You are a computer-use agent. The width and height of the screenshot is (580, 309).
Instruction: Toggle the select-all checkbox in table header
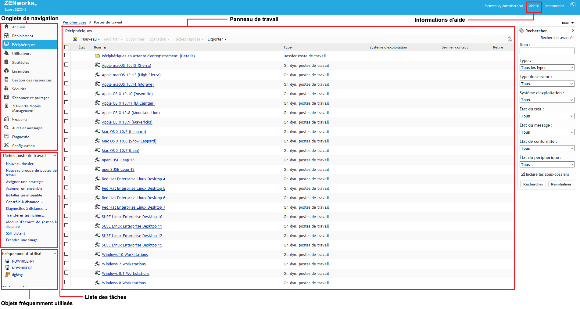(x=66, y=47)
